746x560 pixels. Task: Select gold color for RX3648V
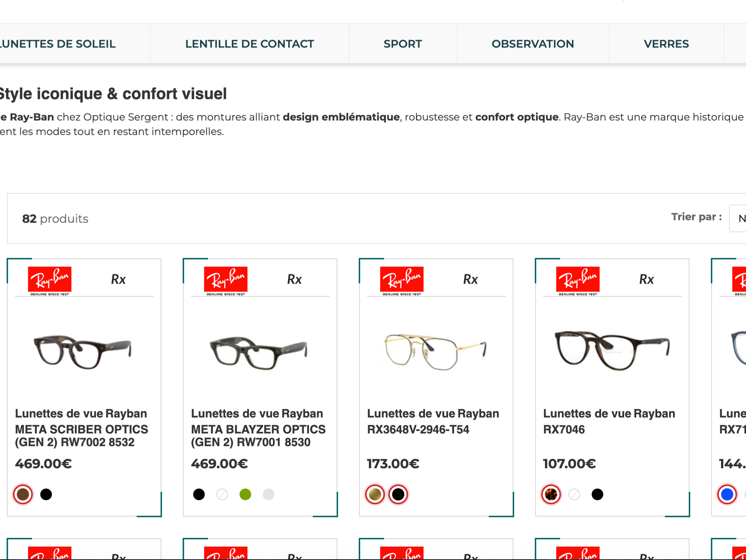[x=375, y=494]
